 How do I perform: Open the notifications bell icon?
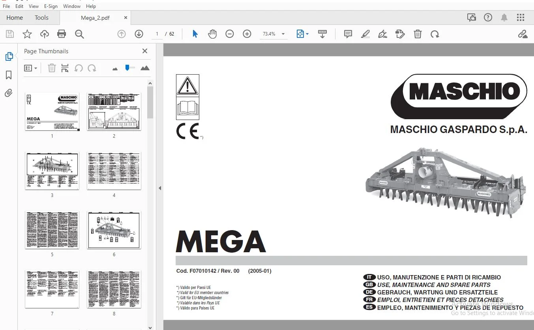[504, 17]
